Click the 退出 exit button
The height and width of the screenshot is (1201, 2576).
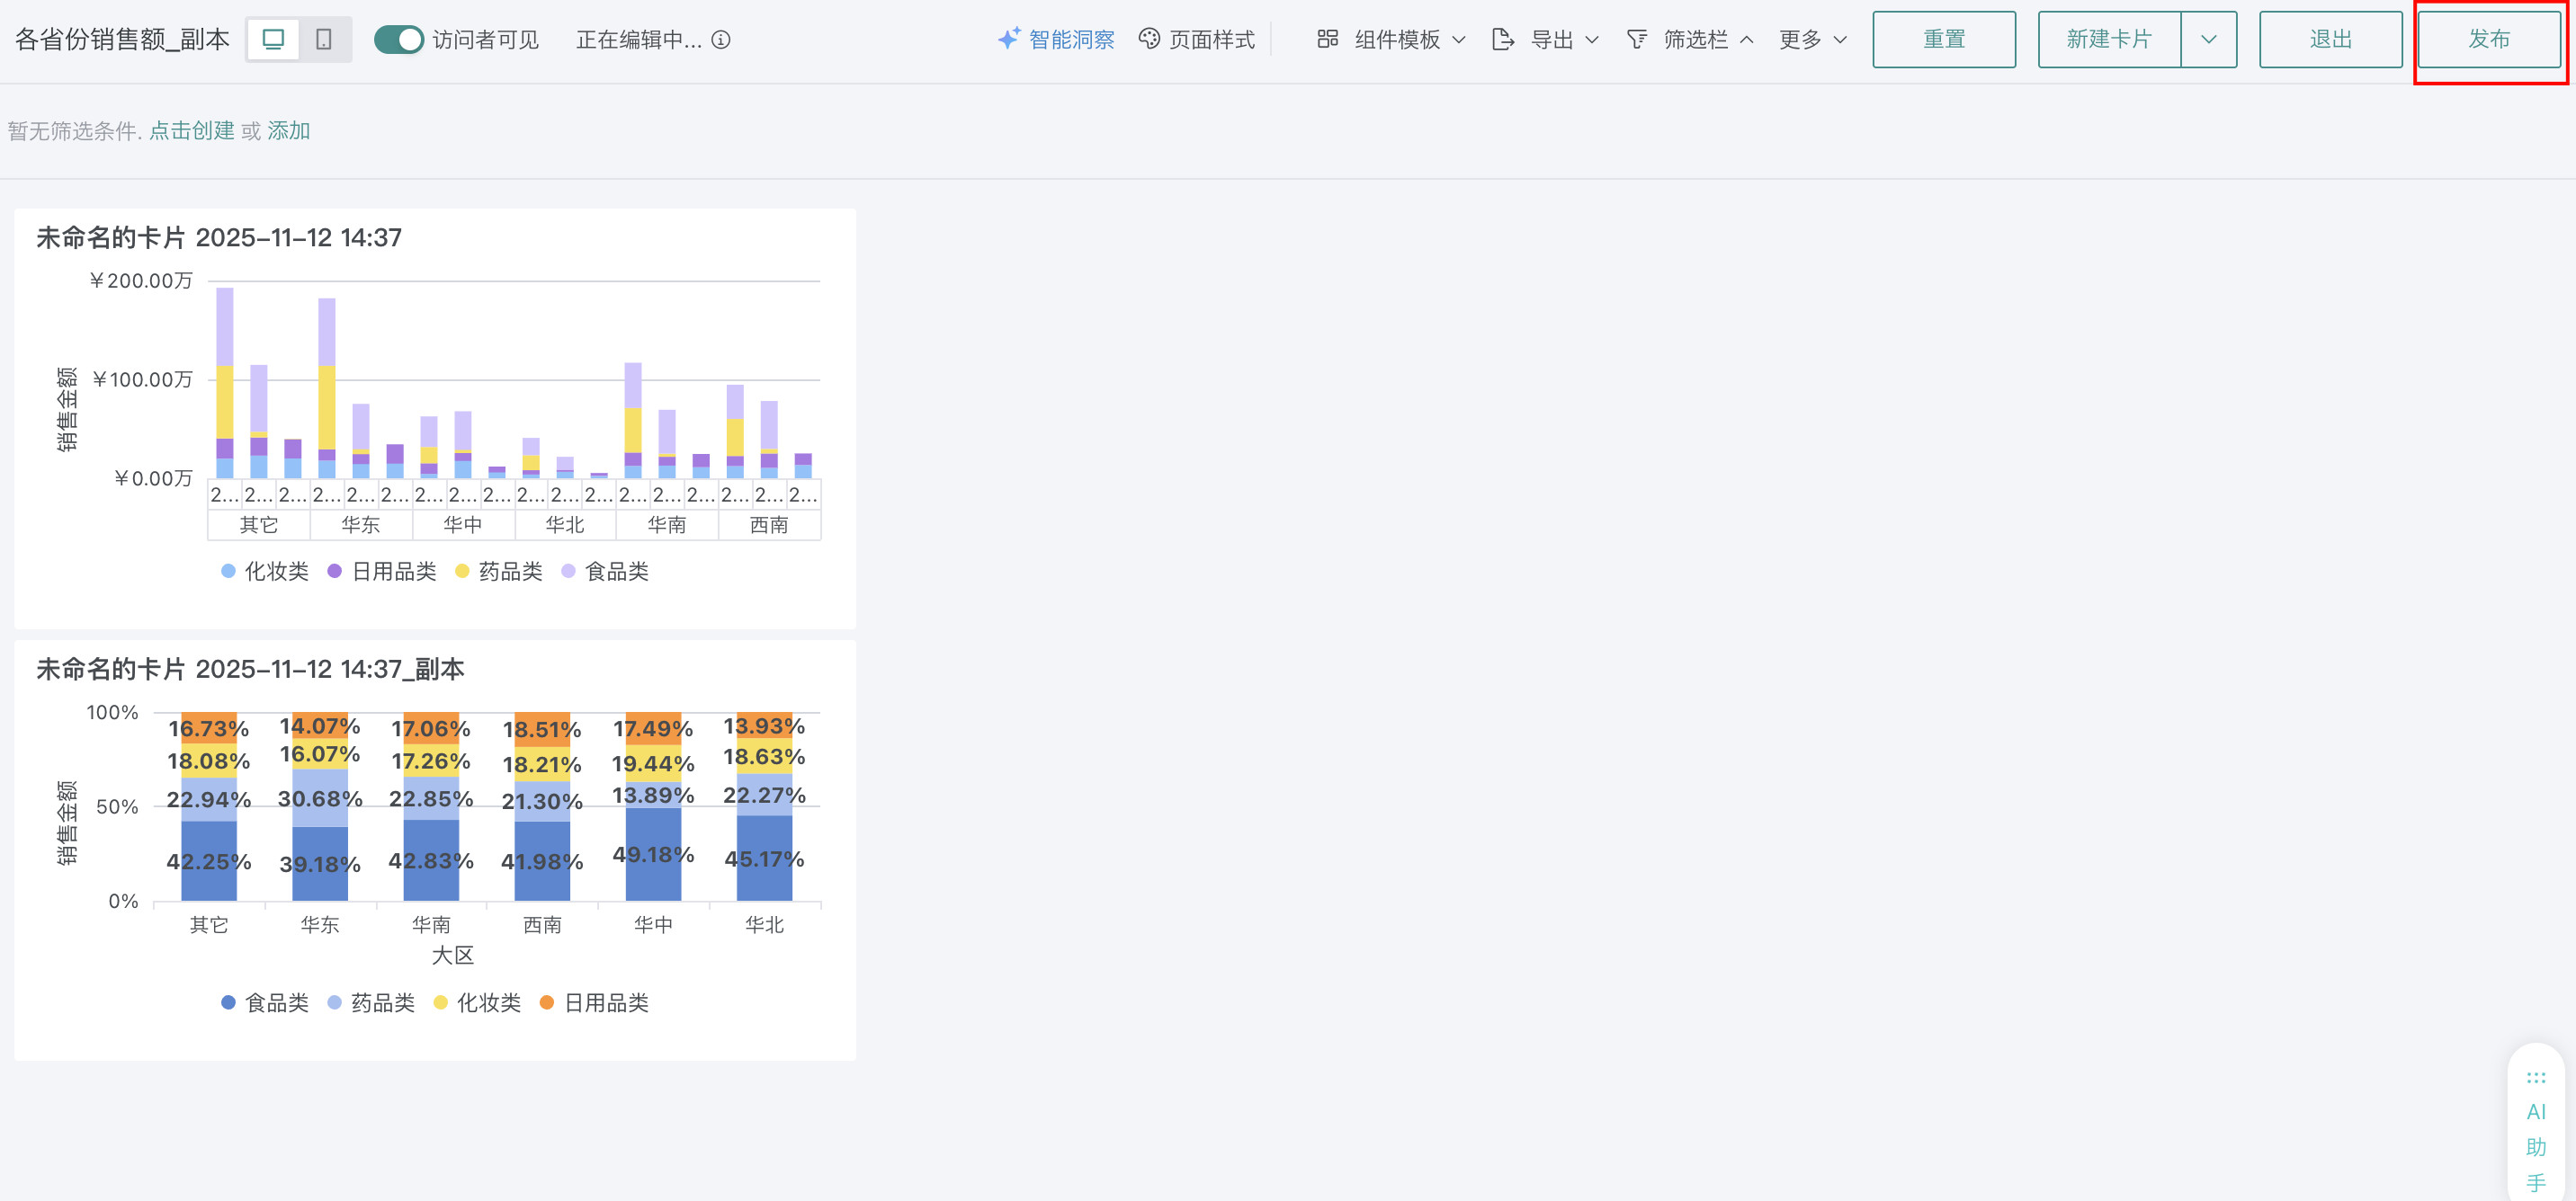coord(2330,39)
